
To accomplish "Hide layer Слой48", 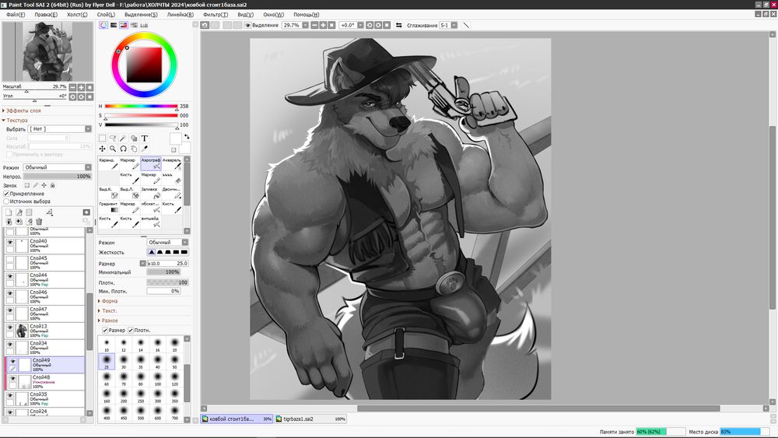I will click(13, 378).
